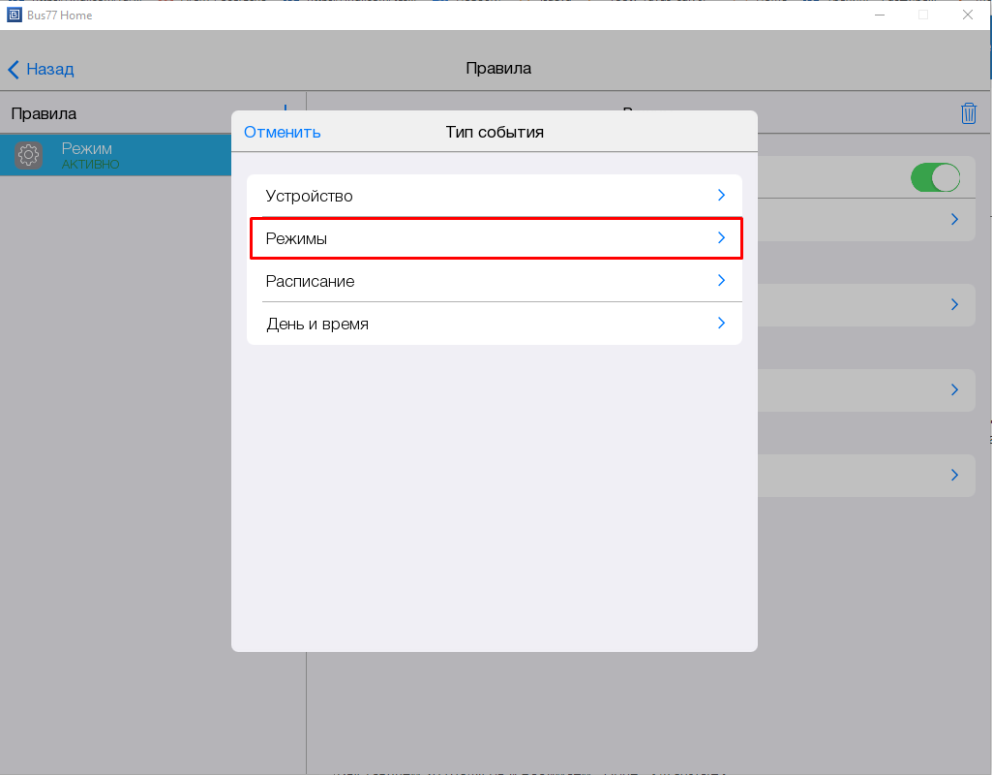Screen dimensions: 992x775
Task: Choose the Расписание event type
Action: pyautogui.click(x=494, y=281)
